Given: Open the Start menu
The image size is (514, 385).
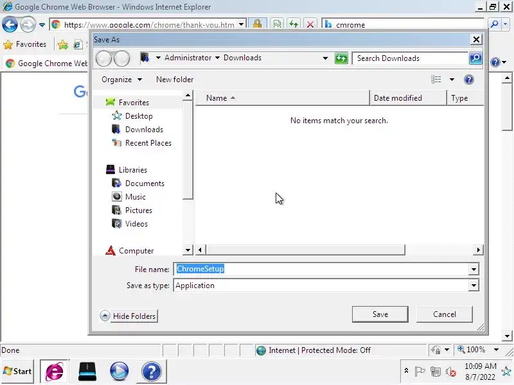Looking at the screenshot, I should click(x=17, y=372).
